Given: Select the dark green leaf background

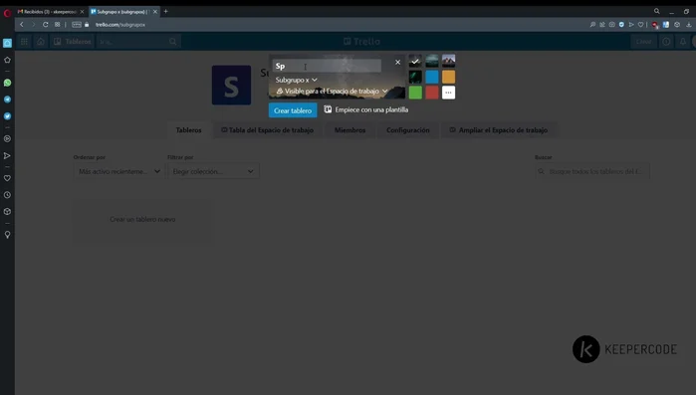Looking at the screenshot, I should [x=415, y=77].
